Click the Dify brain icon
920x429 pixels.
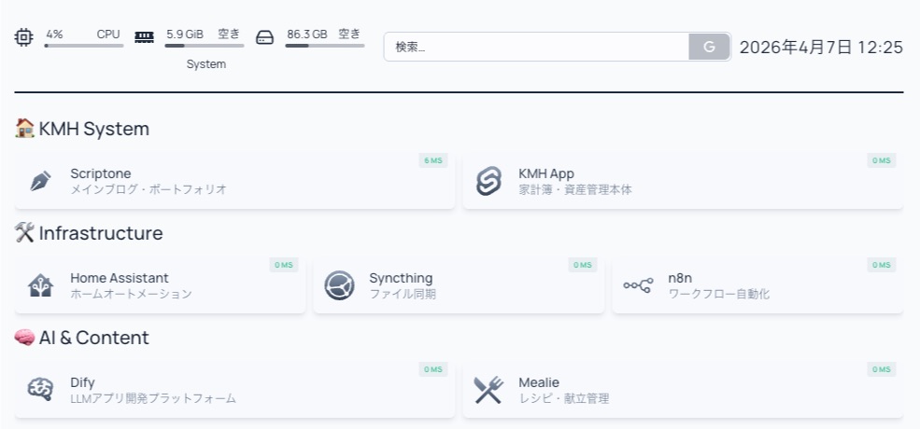coord(40,390)
